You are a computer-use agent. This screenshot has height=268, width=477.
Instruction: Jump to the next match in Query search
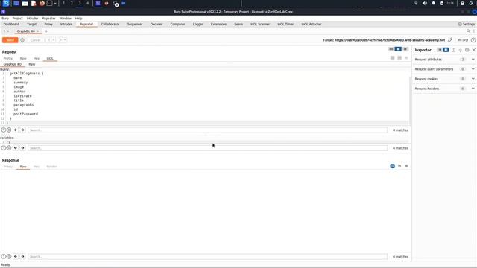[x=22, y=130]
